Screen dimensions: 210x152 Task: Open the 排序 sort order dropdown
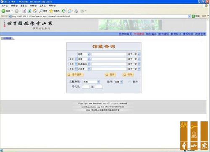tap(118, 82)
